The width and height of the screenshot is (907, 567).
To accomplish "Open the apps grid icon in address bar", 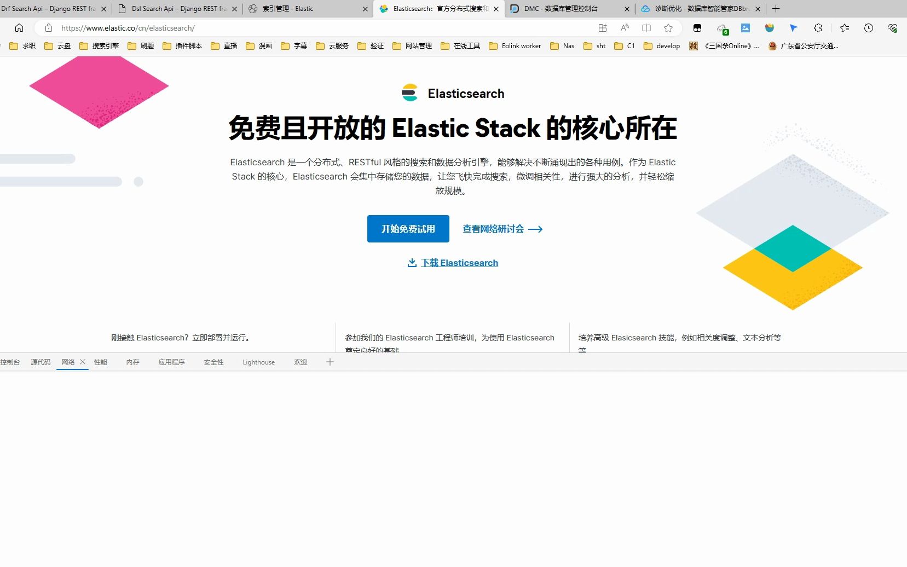I will [x=603, y=28].
